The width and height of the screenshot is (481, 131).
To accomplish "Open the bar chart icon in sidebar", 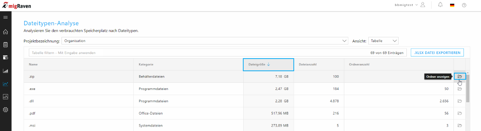I will (x=5, y=71).
